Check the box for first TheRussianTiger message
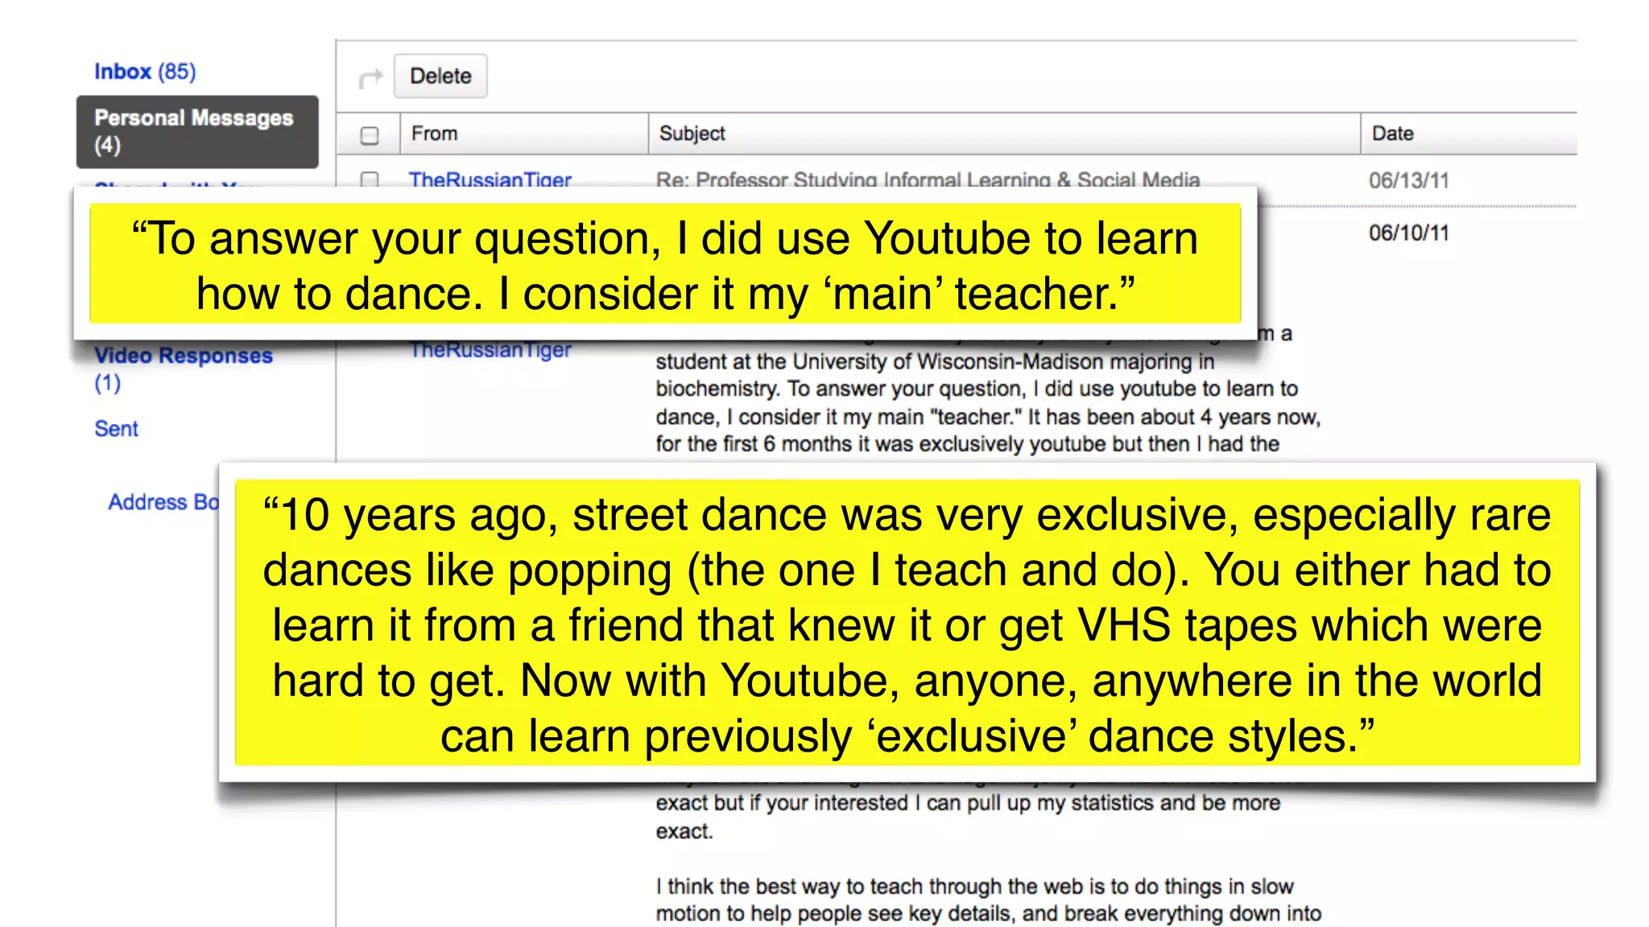The height and width of the screenshot is (927, 1649). pyautogui.click(x=370, y=179)
